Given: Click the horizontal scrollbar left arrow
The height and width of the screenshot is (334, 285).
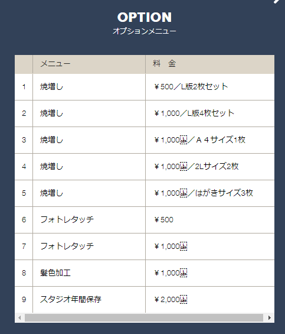Looking at the screenshot, I should (19, 317).
